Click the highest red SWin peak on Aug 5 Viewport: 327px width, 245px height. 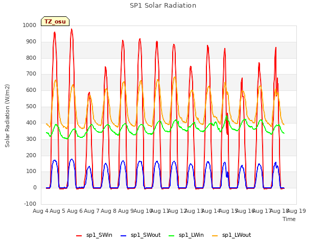(x=72, y=30)
